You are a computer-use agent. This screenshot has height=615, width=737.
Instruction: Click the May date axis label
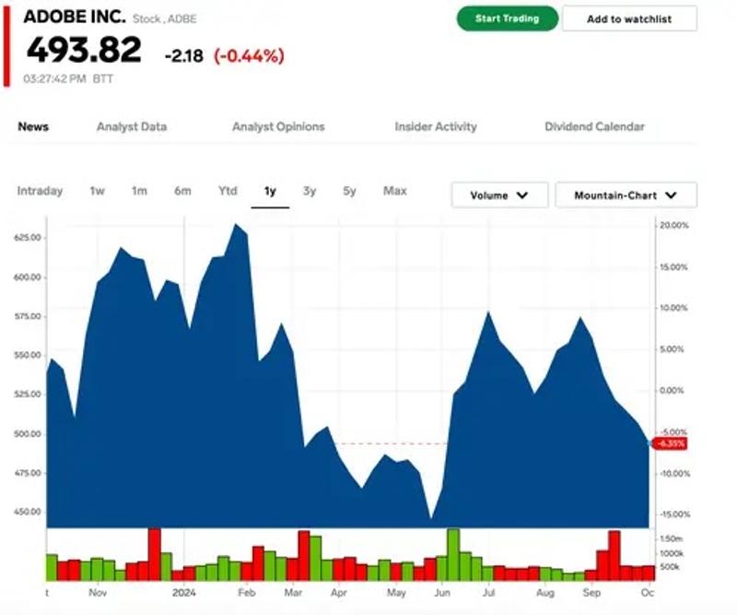pos(396,593)
